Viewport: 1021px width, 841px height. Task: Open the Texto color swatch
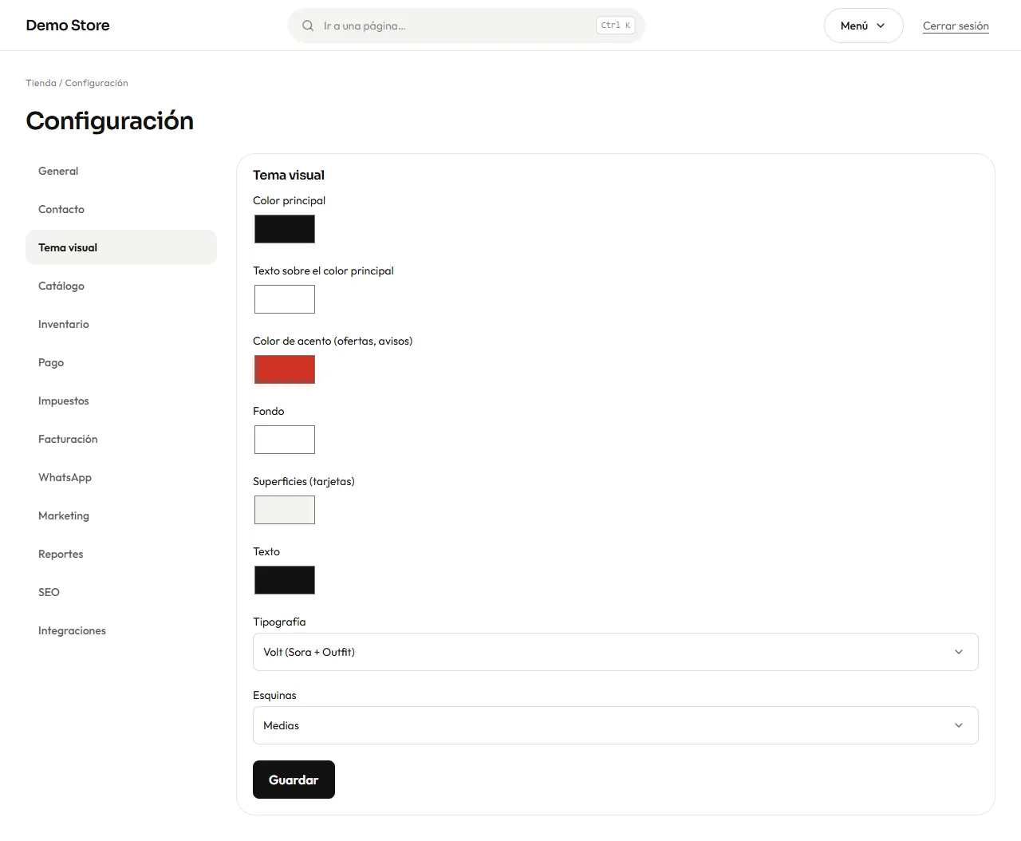285,580
